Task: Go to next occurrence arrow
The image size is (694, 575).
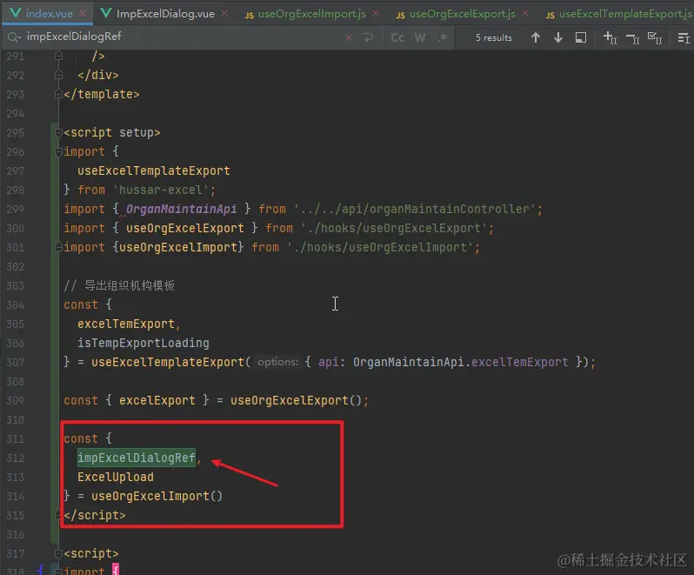Action: 558,37
